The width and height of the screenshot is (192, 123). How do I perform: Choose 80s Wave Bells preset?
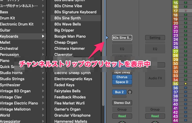(76, 24)
